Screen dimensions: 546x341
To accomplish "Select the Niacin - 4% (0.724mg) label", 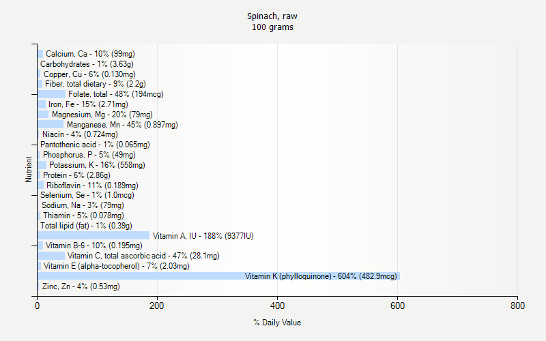I will coord(80,134).
